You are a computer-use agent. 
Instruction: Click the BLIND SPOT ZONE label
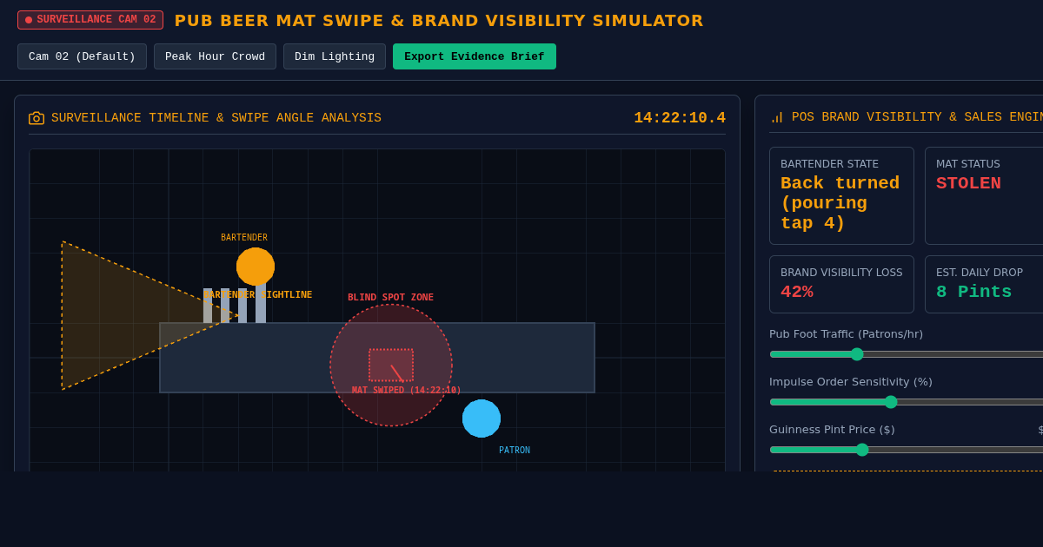click(390, 298)
